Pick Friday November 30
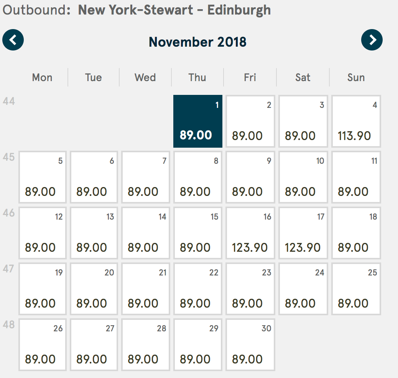The height and width of the screenshot is (378, 398). click(250, 345)
